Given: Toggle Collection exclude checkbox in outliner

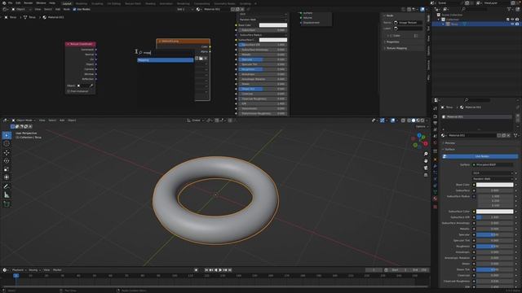Looking at the screenshot, I should pos(507,20).
